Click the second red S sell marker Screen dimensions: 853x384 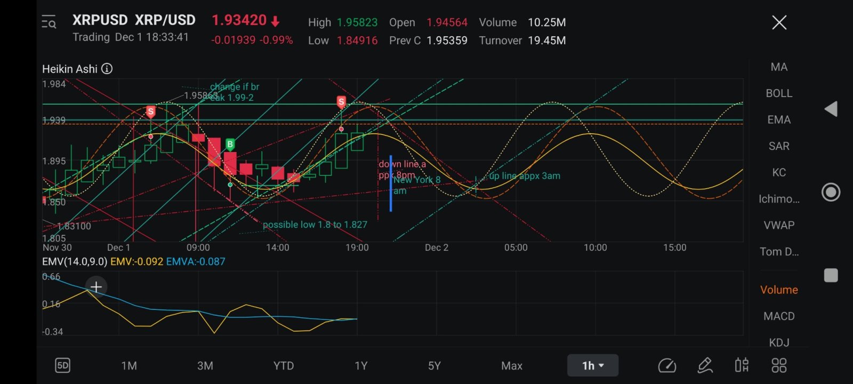click(x=341, y=102)
